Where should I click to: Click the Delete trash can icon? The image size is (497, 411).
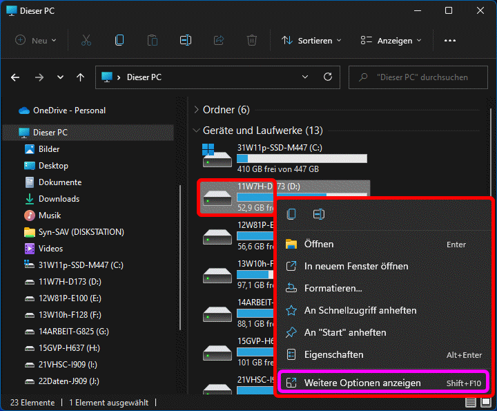point(252,41)
